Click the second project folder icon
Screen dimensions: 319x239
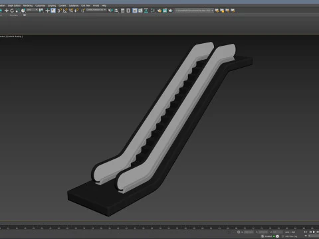[x=222, y=11]
